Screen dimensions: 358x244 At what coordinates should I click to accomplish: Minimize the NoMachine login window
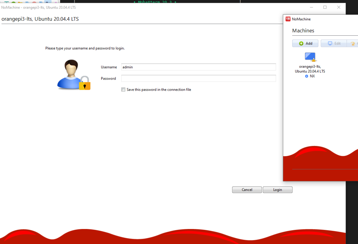coord(311,7)
